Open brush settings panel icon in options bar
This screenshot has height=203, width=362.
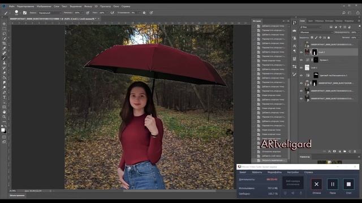(25, 12)
